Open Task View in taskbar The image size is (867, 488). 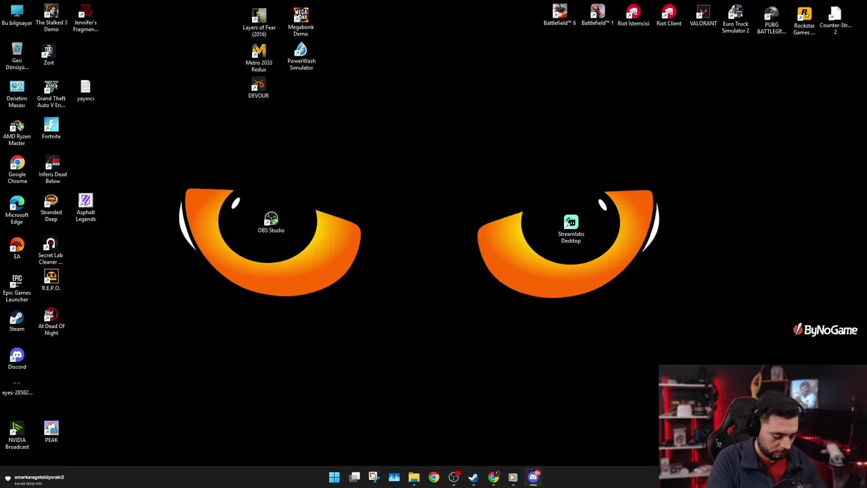354,477
